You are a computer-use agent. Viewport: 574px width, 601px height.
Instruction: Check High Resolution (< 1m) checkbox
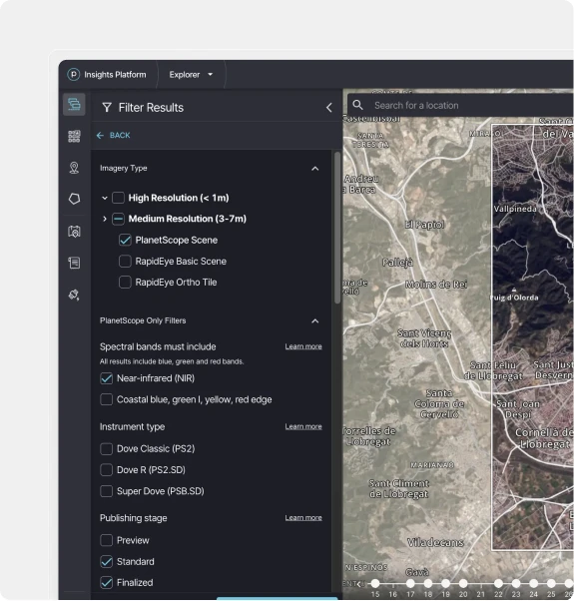pyautogui.click(x=118, y=198)
